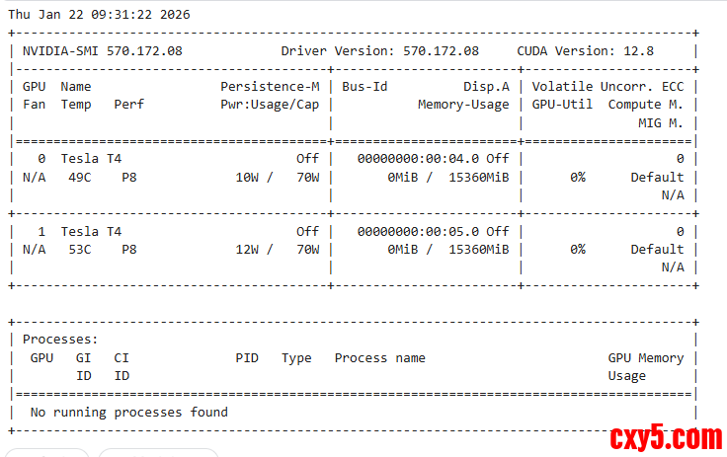Click the 12W / 70W power reading
This screenshot has width=727, height=457.
click(278, 250)
